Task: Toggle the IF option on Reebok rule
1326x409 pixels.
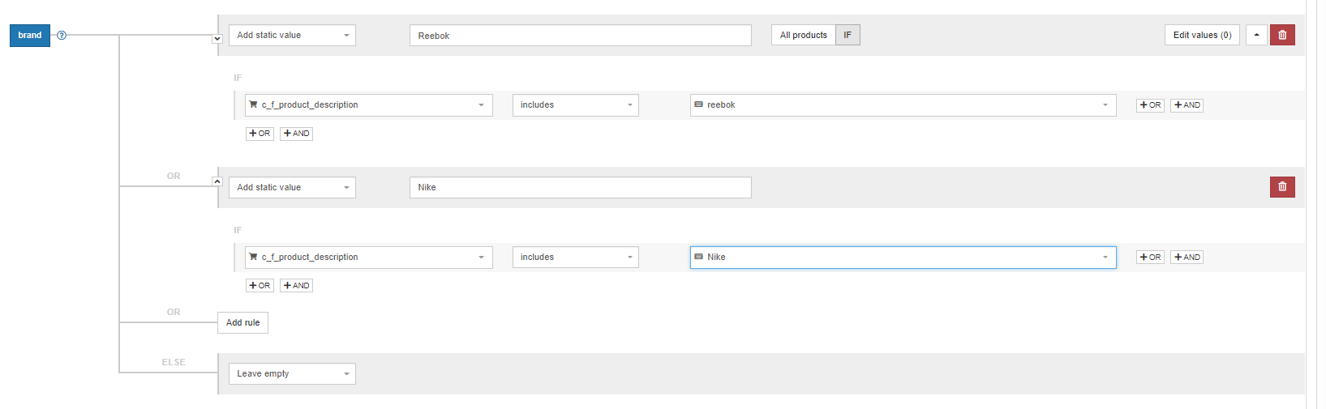Action: click(x=848, y=36)
